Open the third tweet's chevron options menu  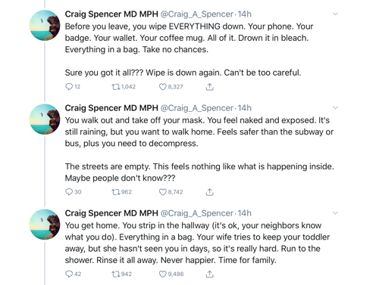335,213
